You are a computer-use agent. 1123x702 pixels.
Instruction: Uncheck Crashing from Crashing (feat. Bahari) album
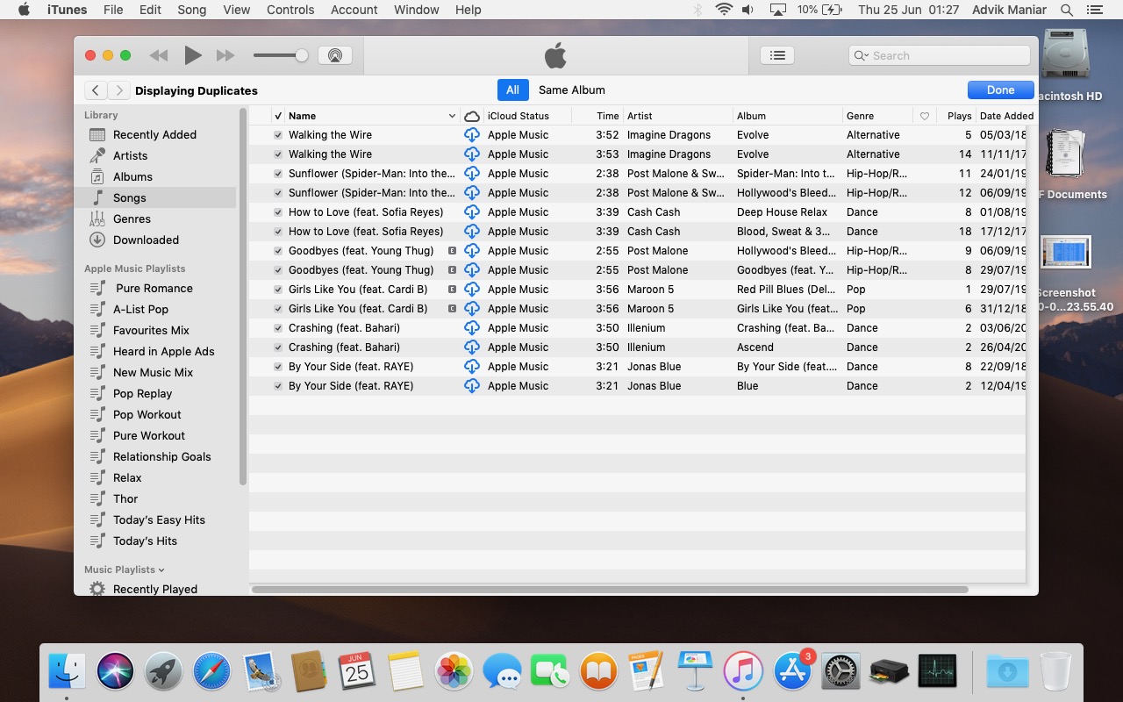point(278,328)
